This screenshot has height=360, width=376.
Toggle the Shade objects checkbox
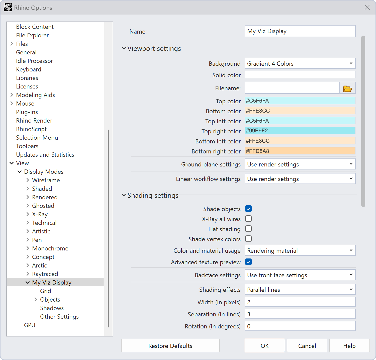248,209
